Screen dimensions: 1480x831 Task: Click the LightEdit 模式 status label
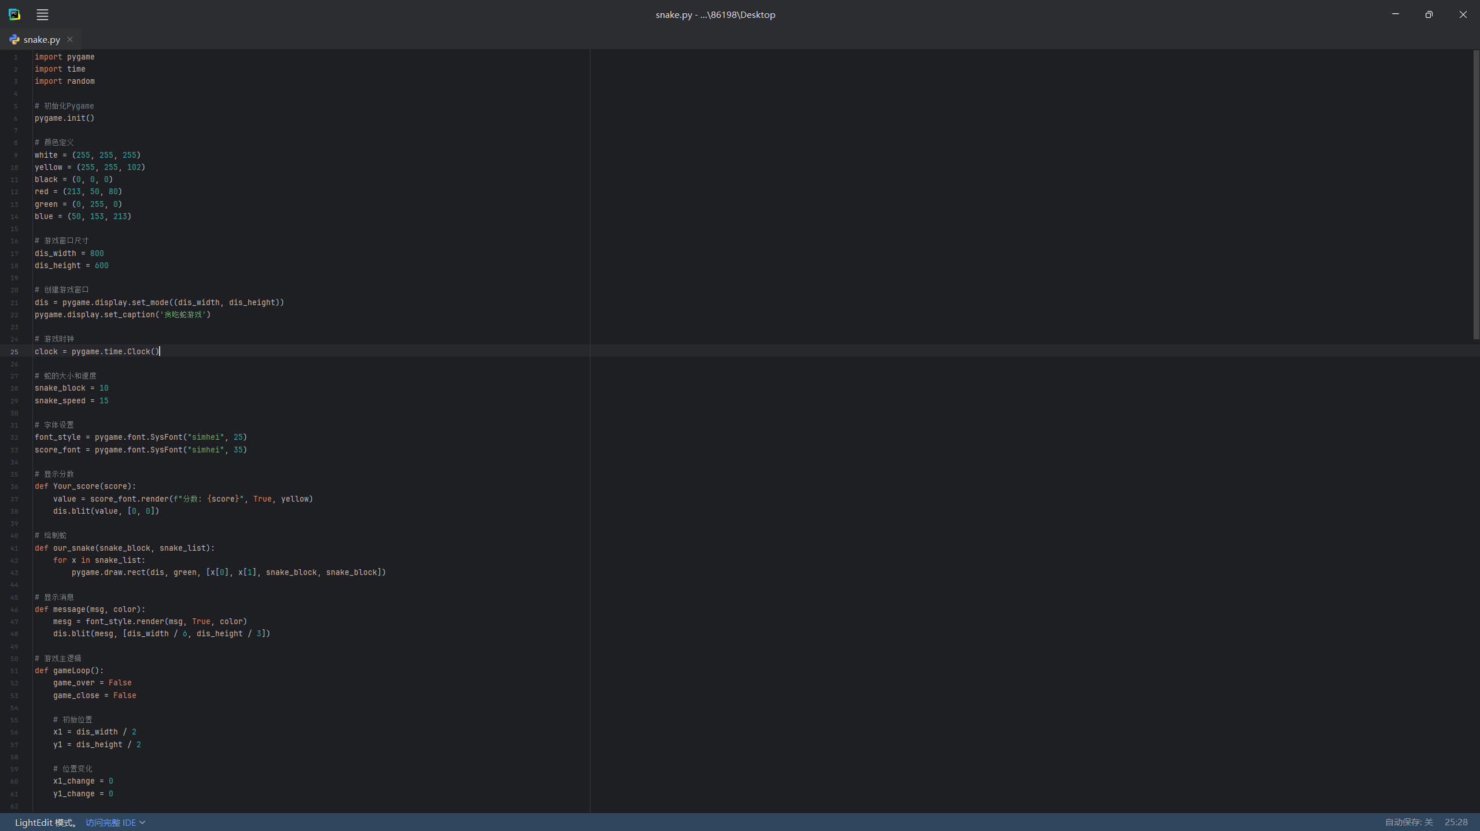pos(45,822)
